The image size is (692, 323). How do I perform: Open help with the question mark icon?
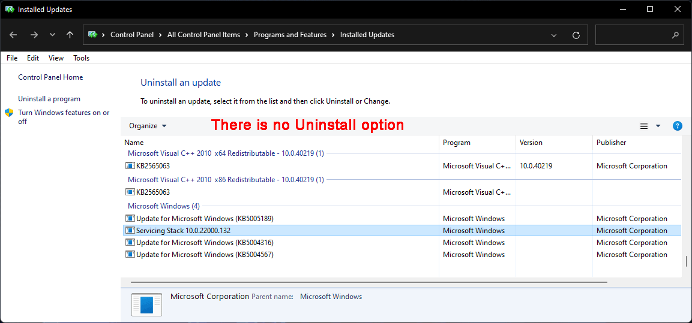pyautogui.click(x=678, y=126)
